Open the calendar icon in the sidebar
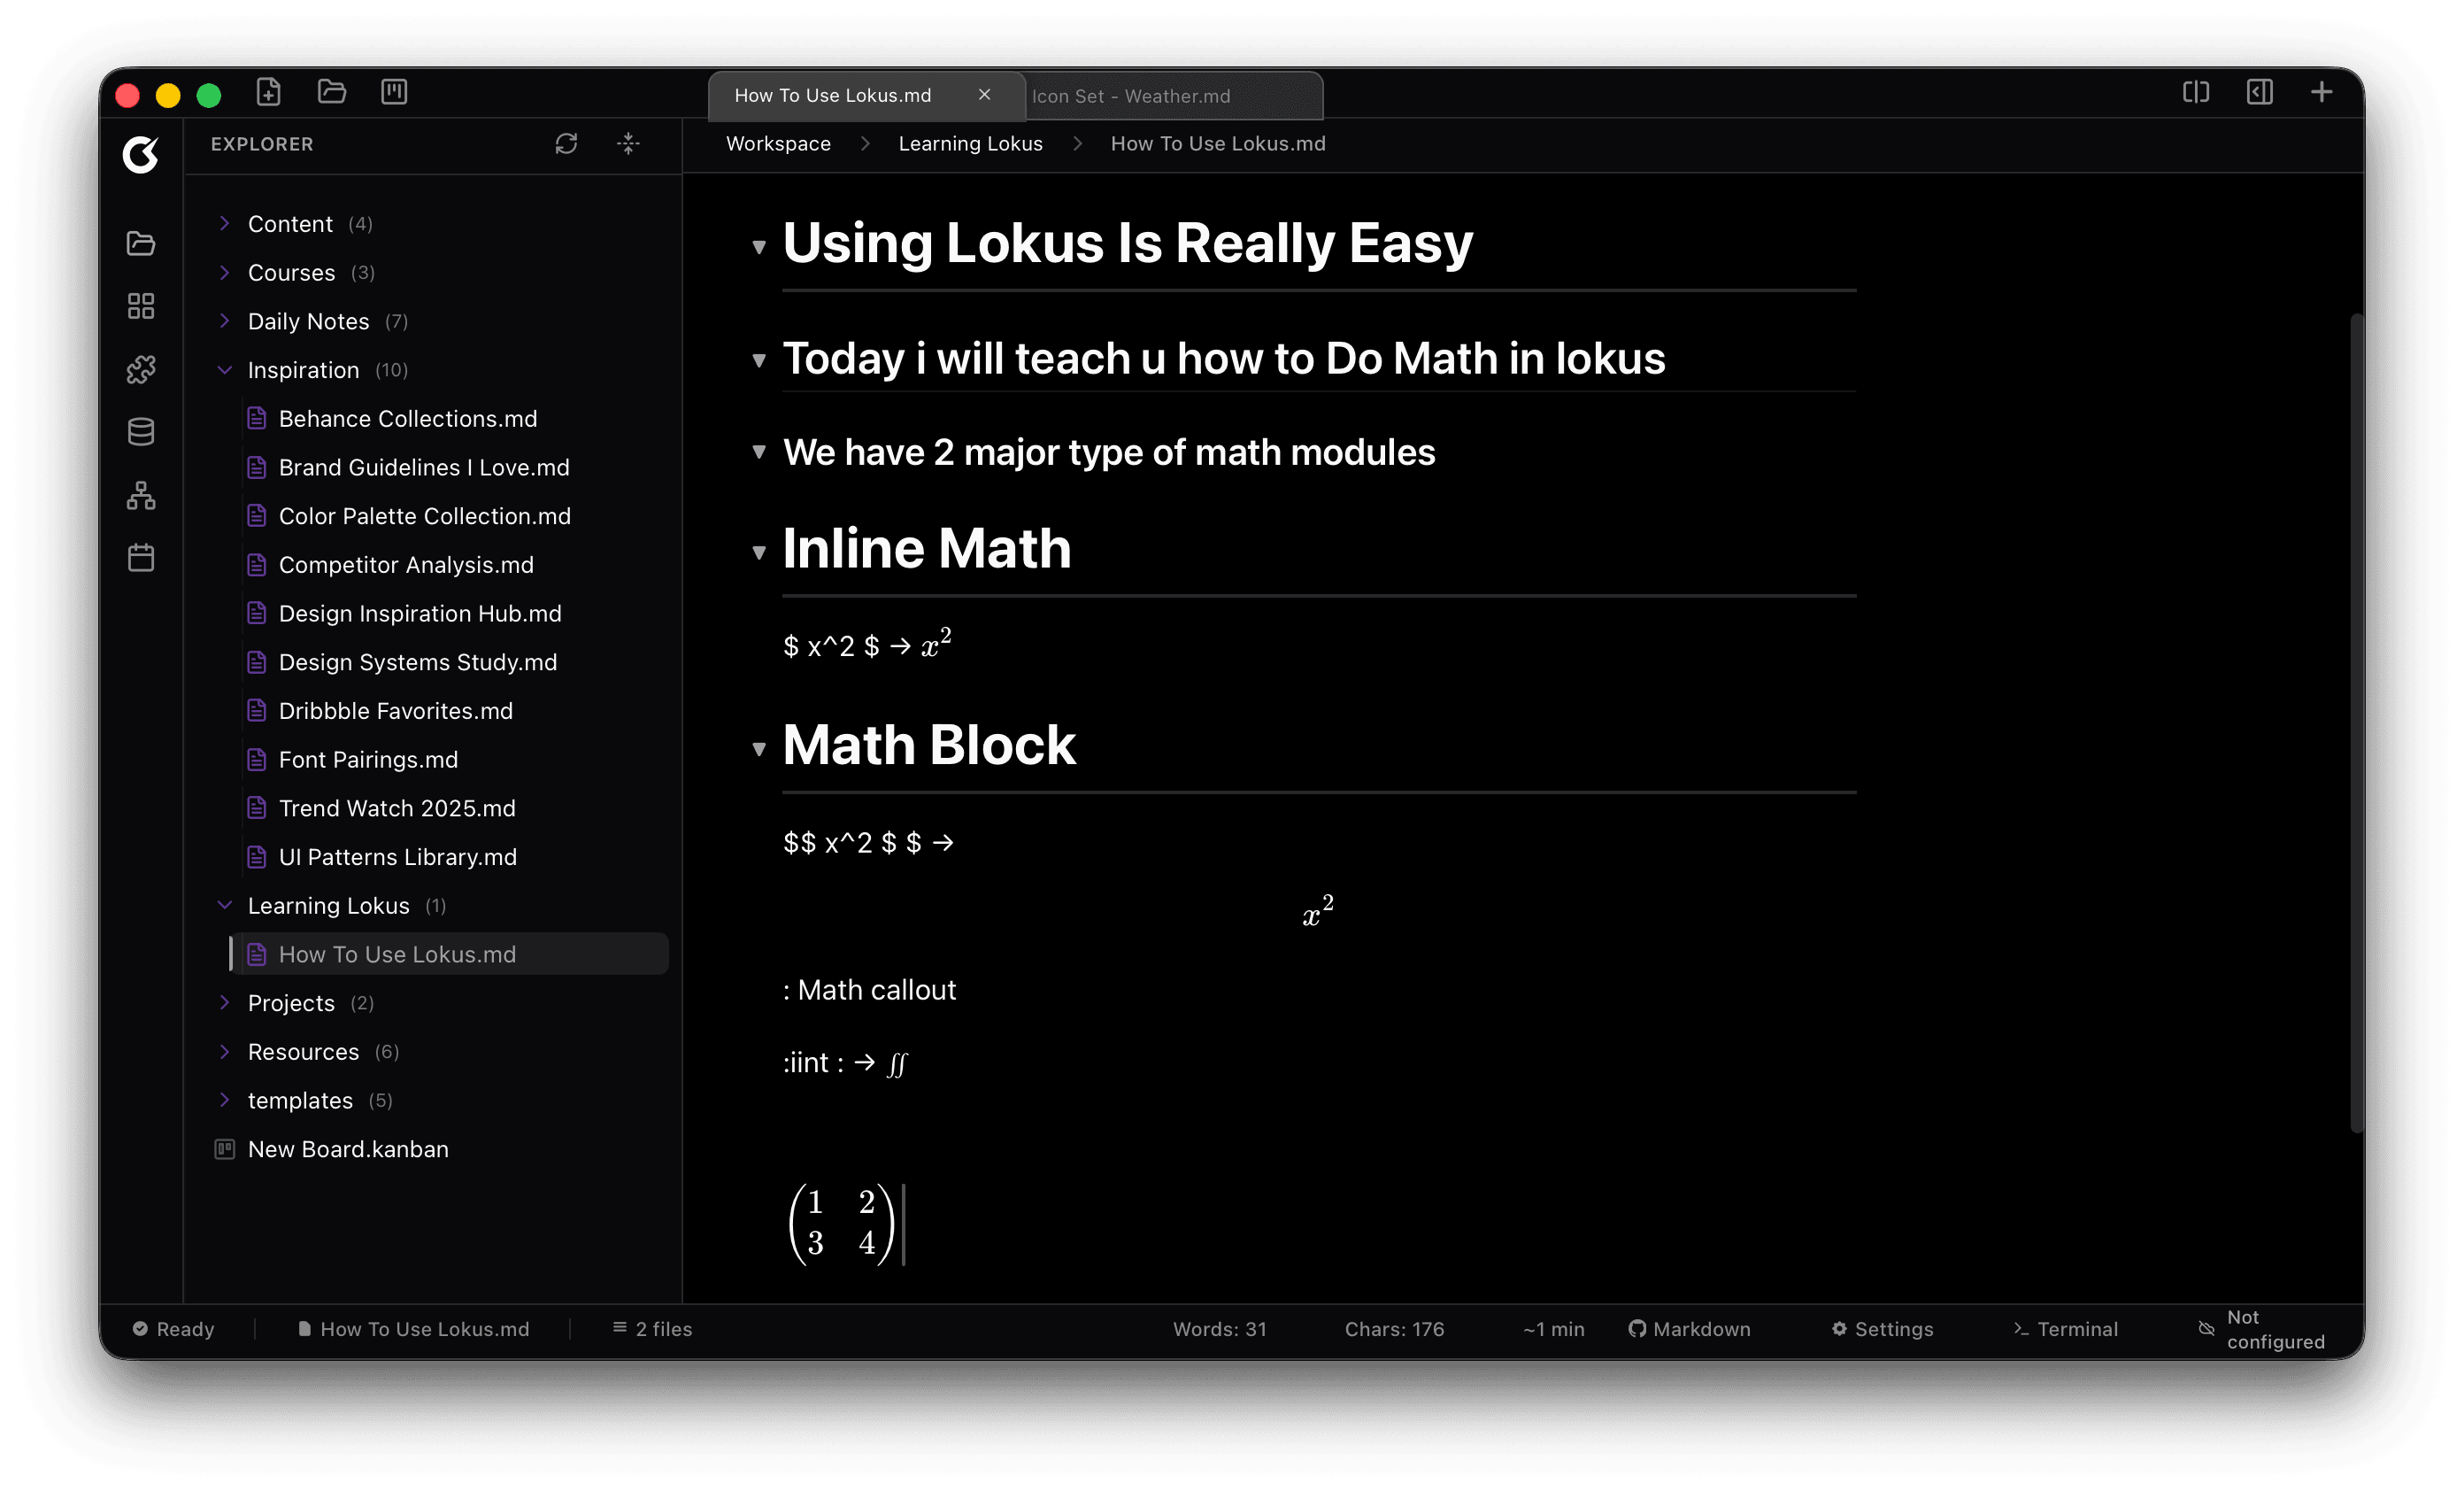The height and width of the screenshot is (1491, 2464). 140,558
